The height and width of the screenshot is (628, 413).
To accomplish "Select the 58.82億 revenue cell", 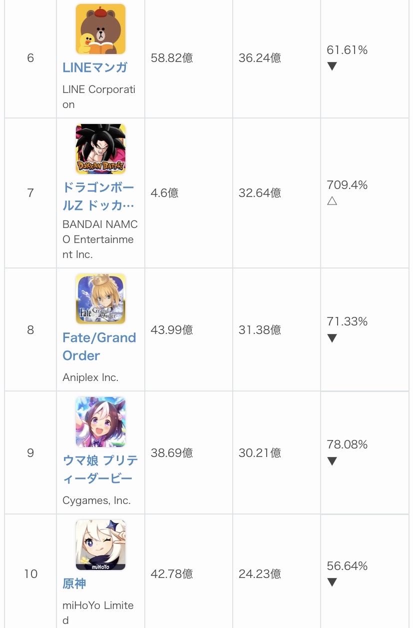I will pyautogui.click(x=172, y=58).
